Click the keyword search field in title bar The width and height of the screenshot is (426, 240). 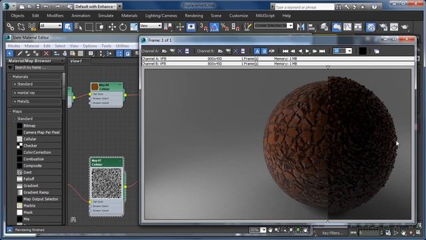click(x=304, y=7)
